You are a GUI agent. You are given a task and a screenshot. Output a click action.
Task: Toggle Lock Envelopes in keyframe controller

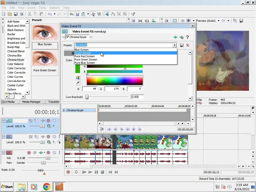coord(101,129)
